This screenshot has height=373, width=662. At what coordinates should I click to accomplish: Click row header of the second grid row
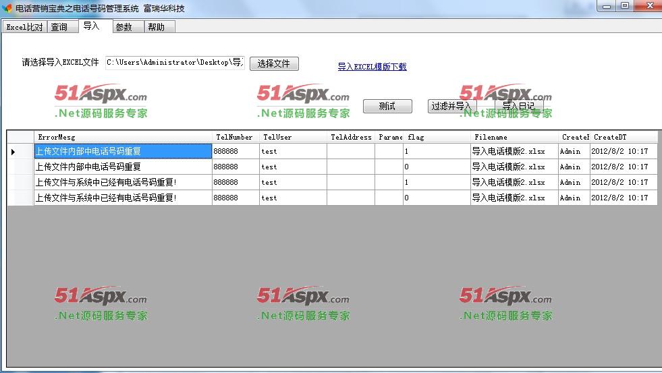point(20,167)
